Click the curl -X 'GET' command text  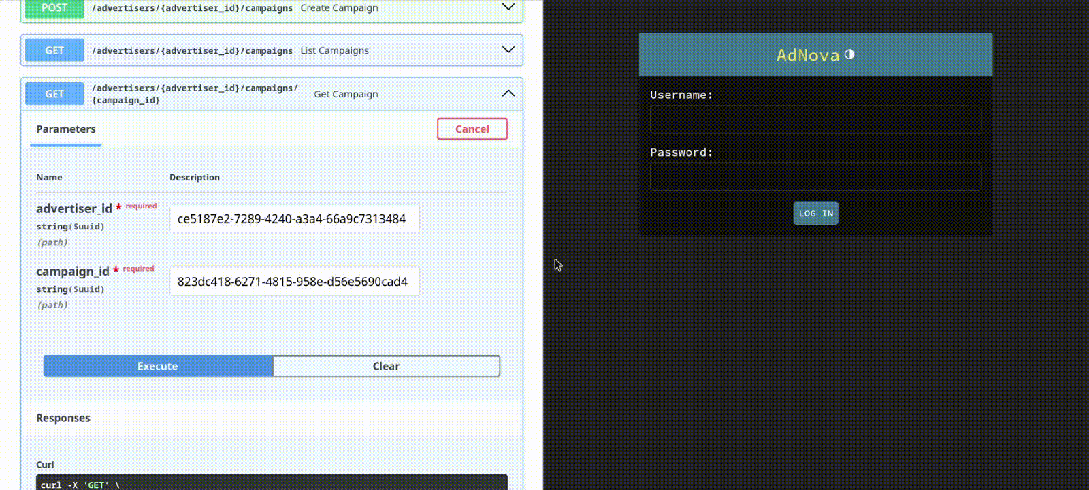(80, 485)
